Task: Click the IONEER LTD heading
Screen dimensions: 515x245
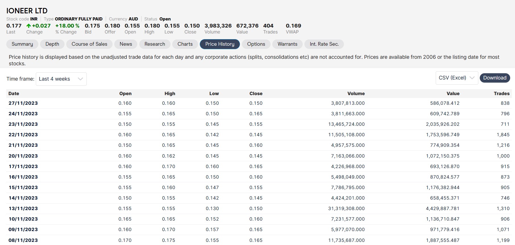Action: 27,11
